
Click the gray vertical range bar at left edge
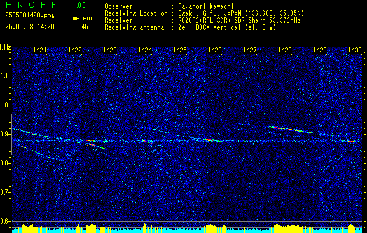(x=11, y=135)
